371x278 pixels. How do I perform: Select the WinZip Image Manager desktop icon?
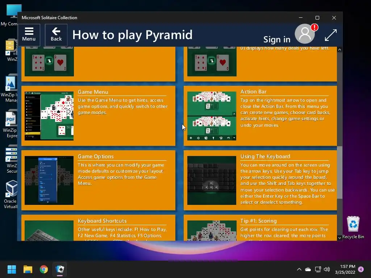[9, 88]
